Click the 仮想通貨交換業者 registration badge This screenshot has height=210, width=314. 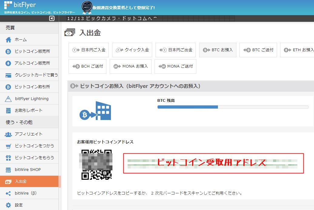[87, 8]
